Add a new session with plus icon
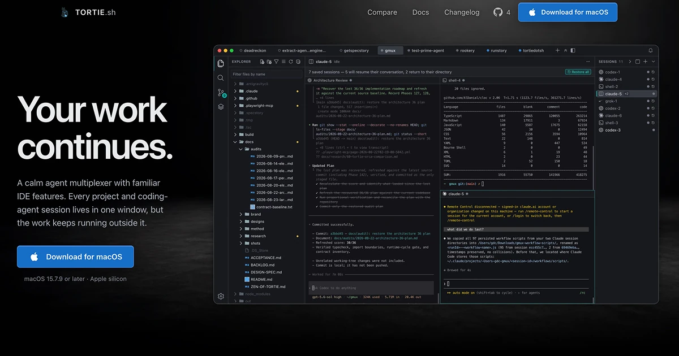Viewport: 679px width, 356px height. [x=645, y=62]
